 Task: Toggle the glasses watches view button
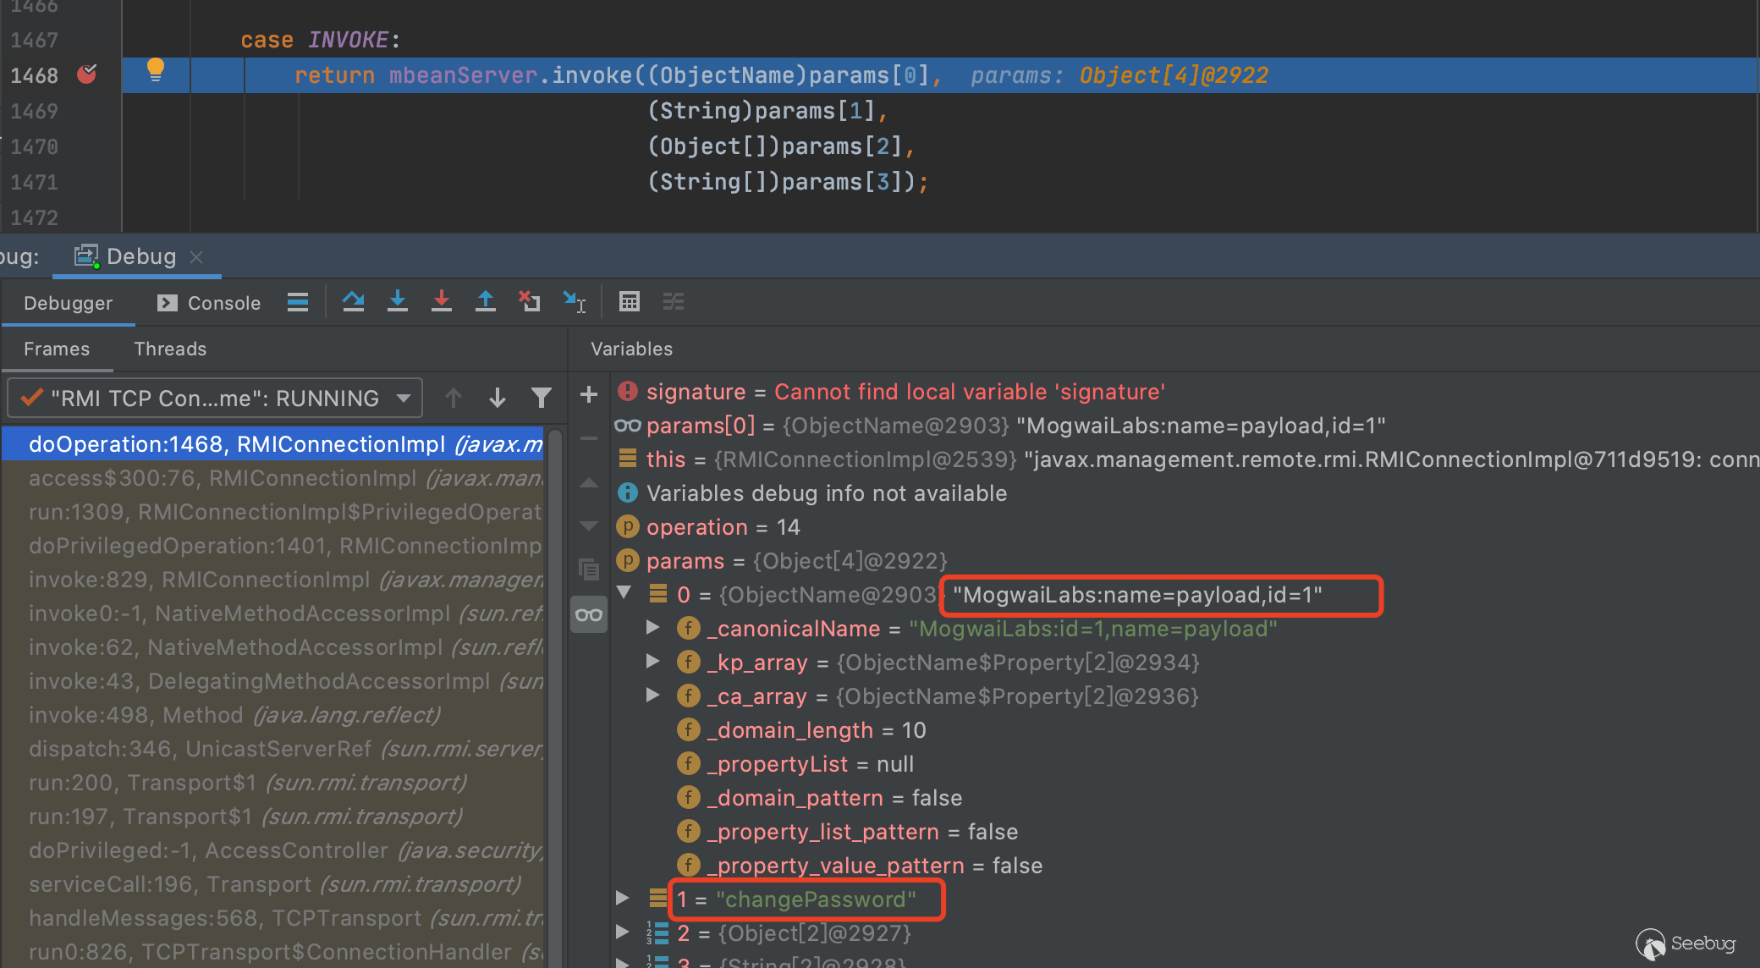point(589,614)
